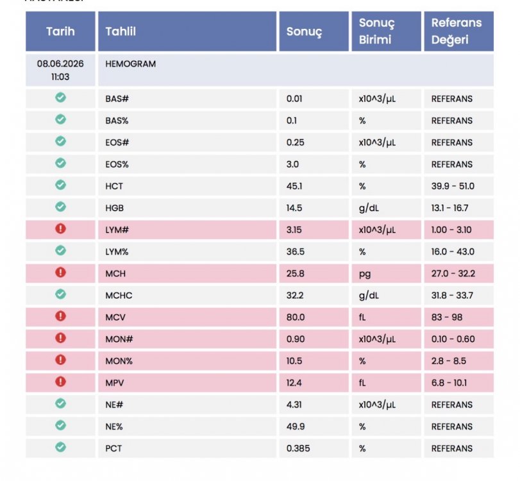The image size is (520, 481).
Task: Open the HEMOGRAM group row
Action: click(x=296, y=71)
